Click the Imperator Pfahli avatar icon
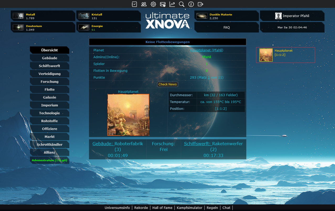This screenshot has width=335, height=211. tap(278, 16)
